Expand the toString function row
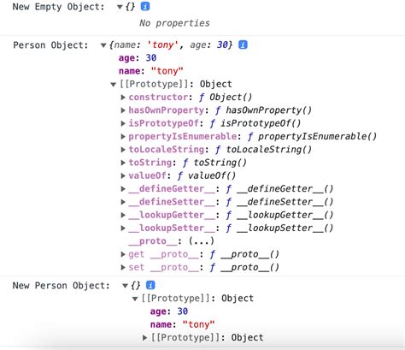This screenshot has width=405, height=350. click(123, 163)
